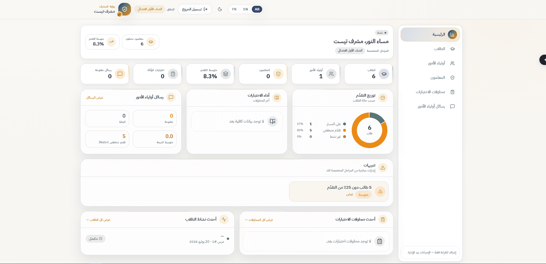The width and height of the screenshot is (546, 264).
Task: Click الصف الأول الابتدائي stage chip under greeting
Action: coord(350,51)
